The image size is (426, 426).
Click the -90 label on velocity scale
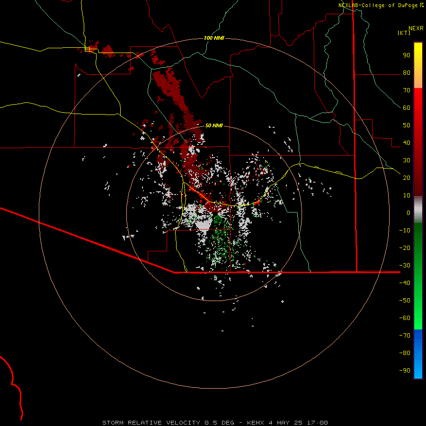405,371
